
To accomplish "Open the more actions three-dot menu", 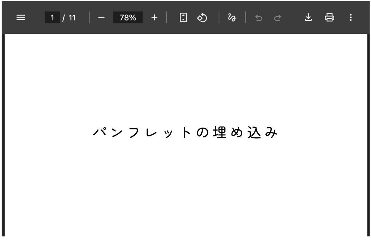I will click(x=351, y=18).
